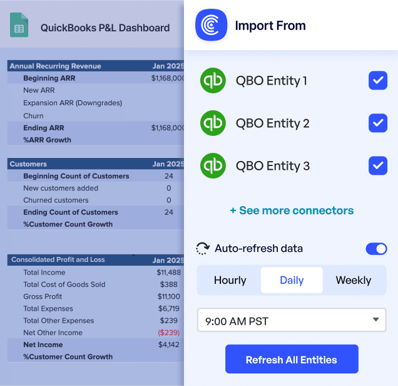Click the Net Income value $4,142
This screenshot has height=386, width=398.
point(168,345)
